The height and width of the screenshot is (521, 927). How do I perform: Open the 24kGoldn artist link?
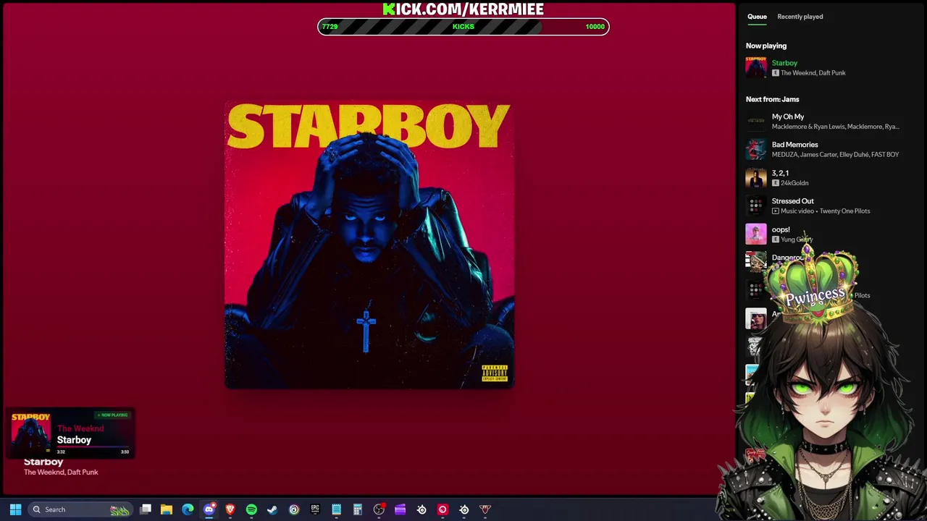point(794,183)
